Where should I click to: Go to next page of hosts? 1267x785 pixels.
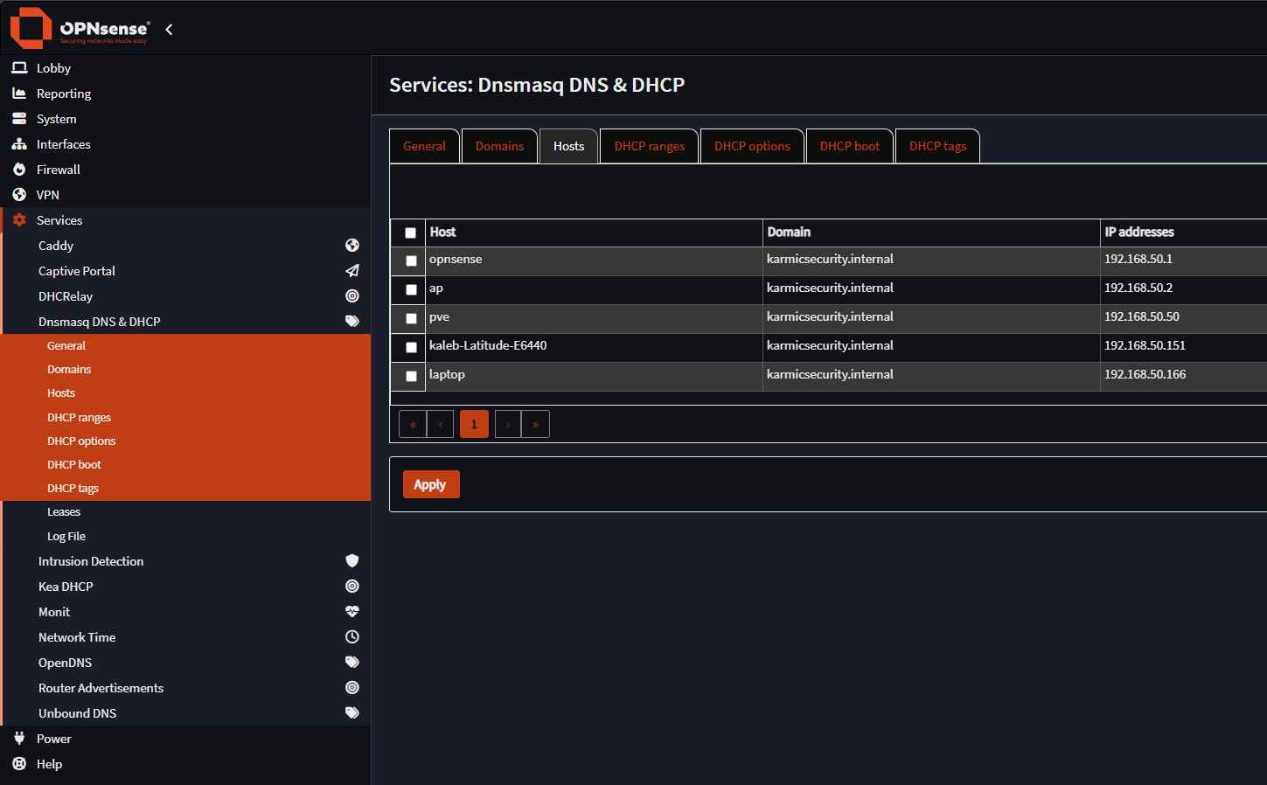pos(508,424)
